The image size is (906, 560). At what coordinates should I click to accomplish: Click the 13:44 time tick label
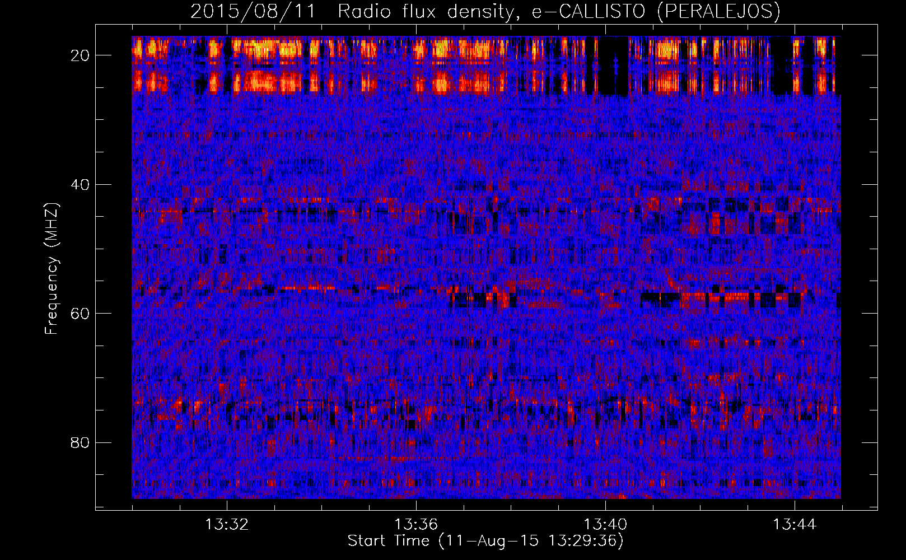pos(795,525)
